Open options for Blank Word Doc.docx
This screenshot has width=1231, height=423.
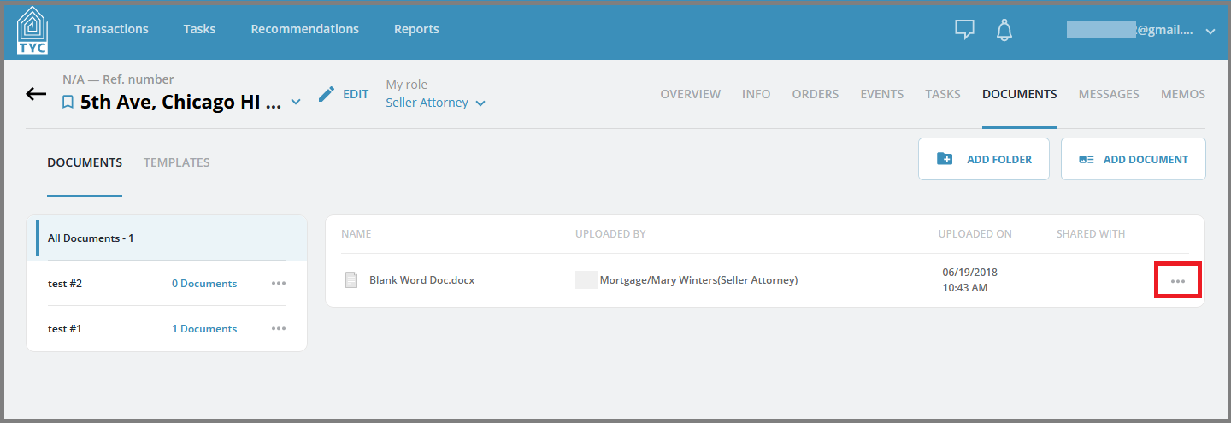pos(1178,281)
